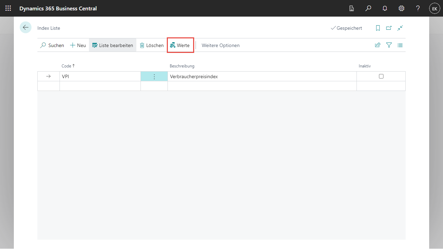Open the search magnifier in top bar
The width and height of the screenshot is (443, 249).
(x=368, y=8)
